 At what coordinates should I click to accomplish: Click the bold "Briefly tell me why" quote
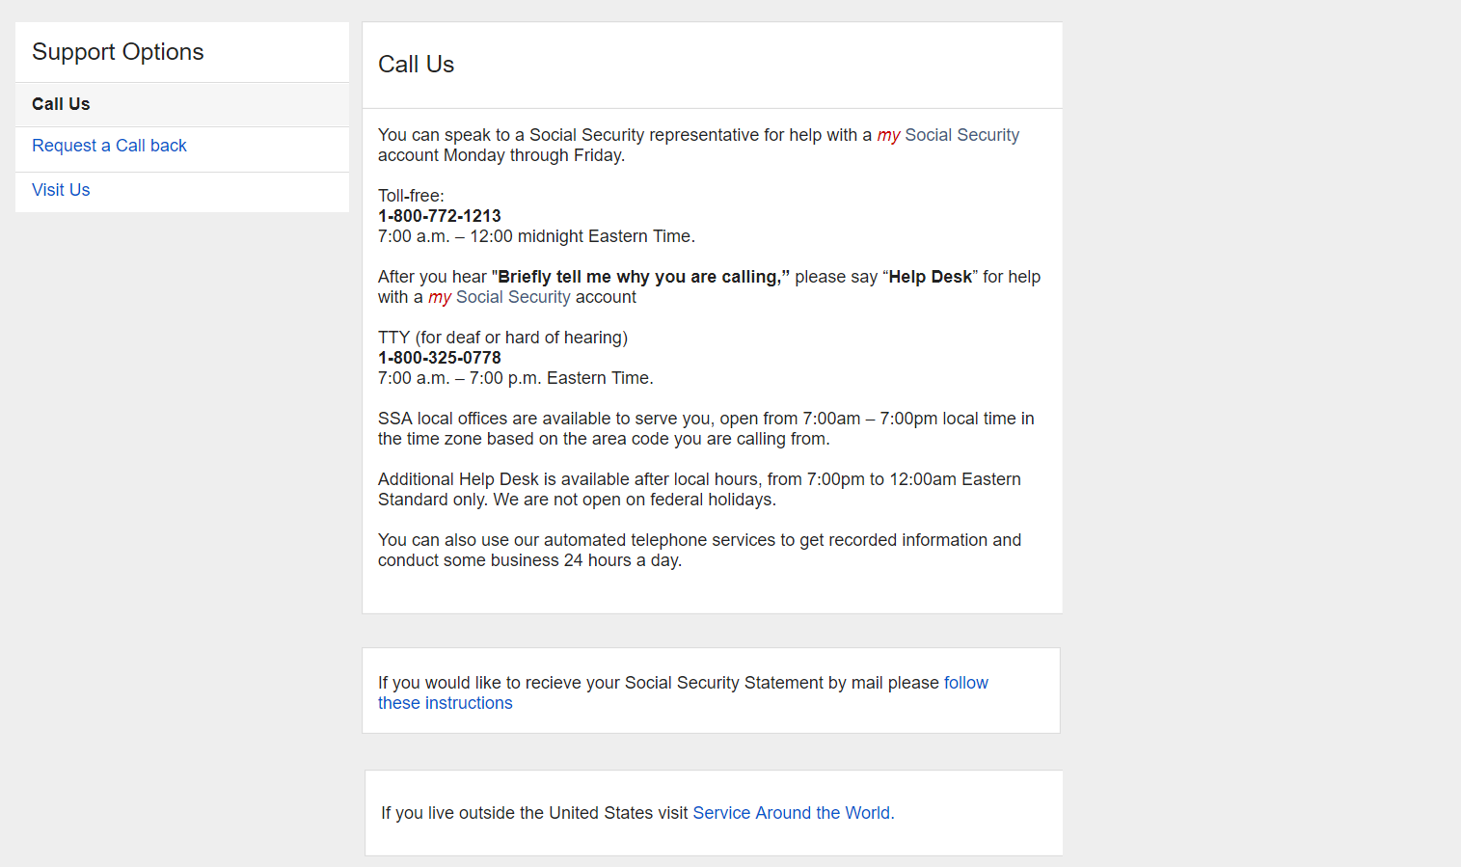click(x=640, y=277)
